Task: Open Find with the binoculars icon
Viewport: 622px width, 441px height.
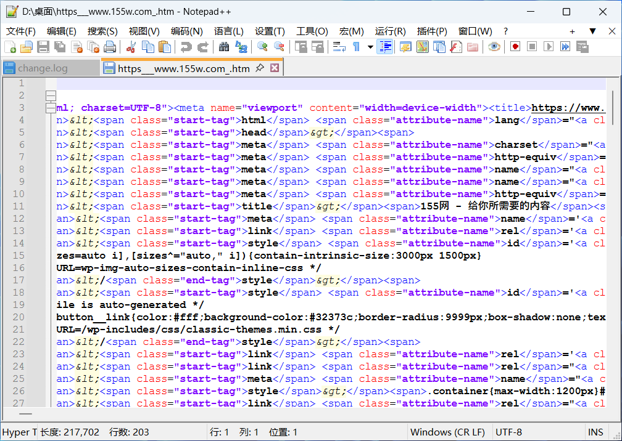Action: (224, 47)
